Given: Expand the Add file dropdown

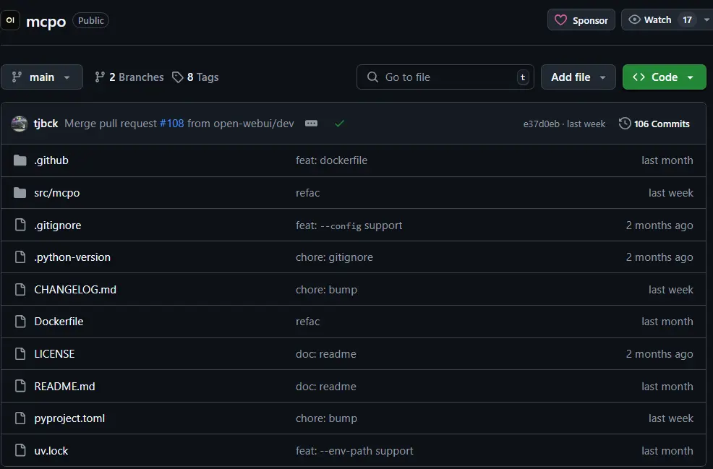Looking at the screenshot, I should coord(578,77).
